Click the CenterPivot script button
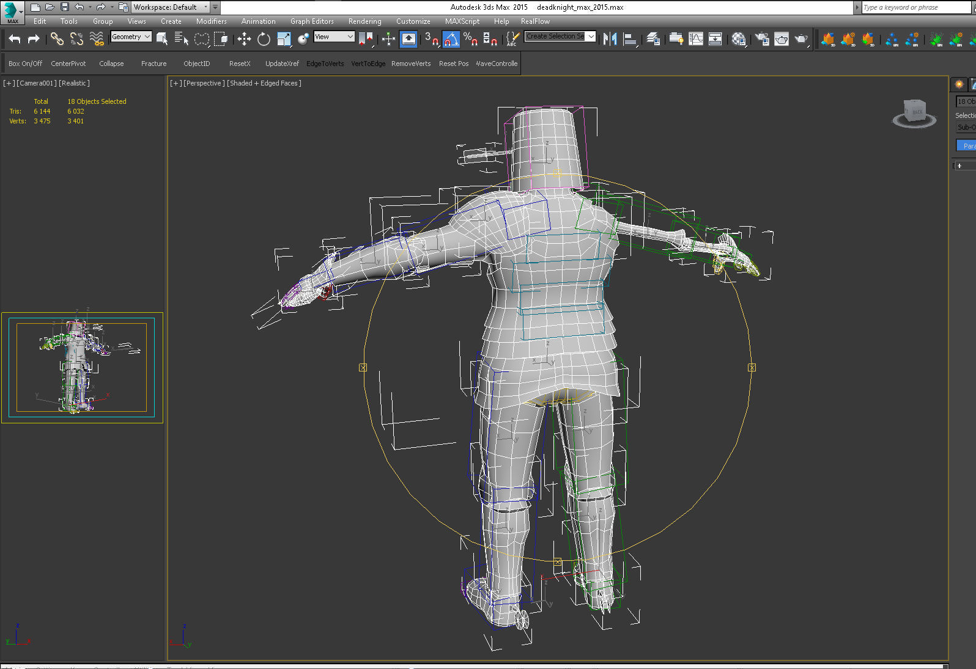 click(x=68, y=64)
